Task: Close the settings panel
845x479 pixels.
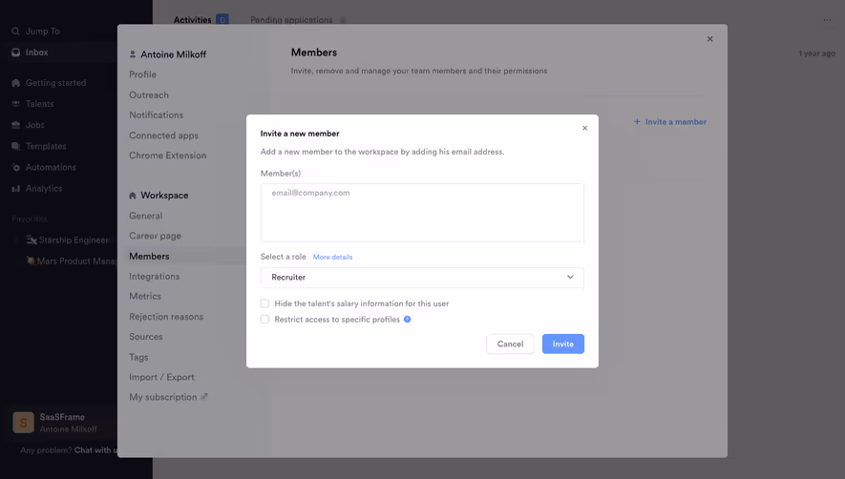Action: coord(709,39)
